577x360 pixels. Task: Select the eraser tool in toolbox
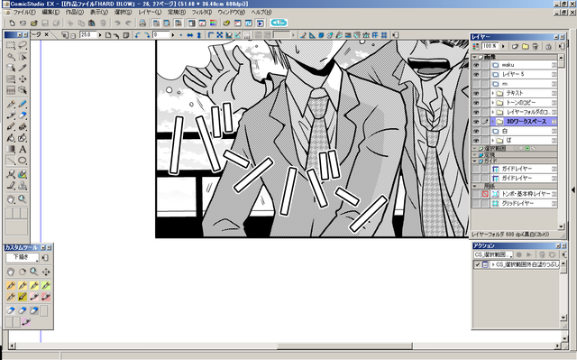(x=23, y=115)
